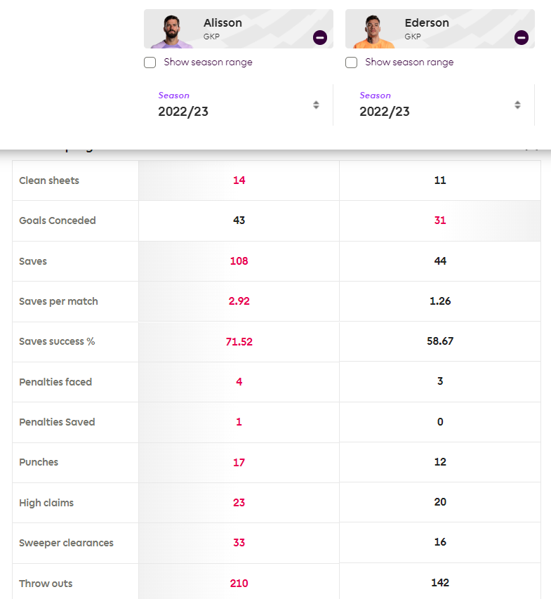This screenshot has width=551, height=599.
Task: Enable Show season range for Alisson
Action: (x=150, y=62)
